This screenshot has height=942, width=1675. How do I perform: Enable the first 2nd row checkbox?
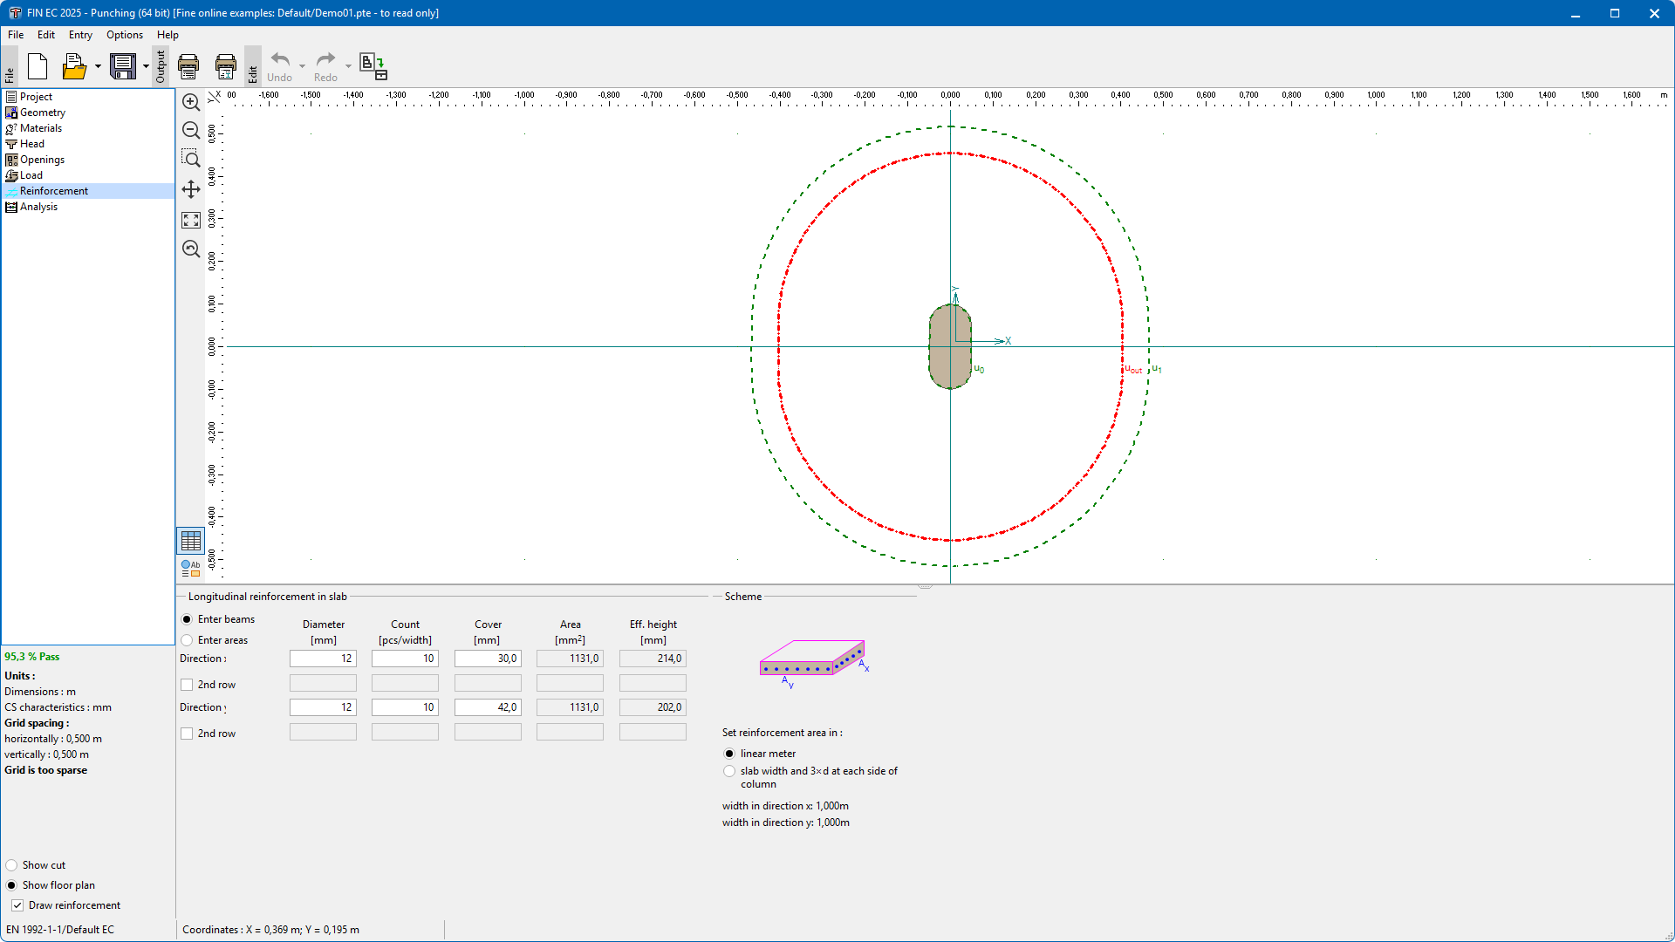coord(187,685)
